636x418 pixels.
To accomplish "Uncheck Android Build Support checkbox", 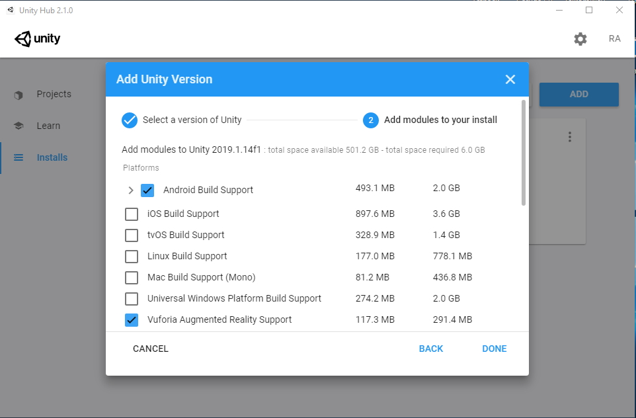I will (x=147, y=190).
